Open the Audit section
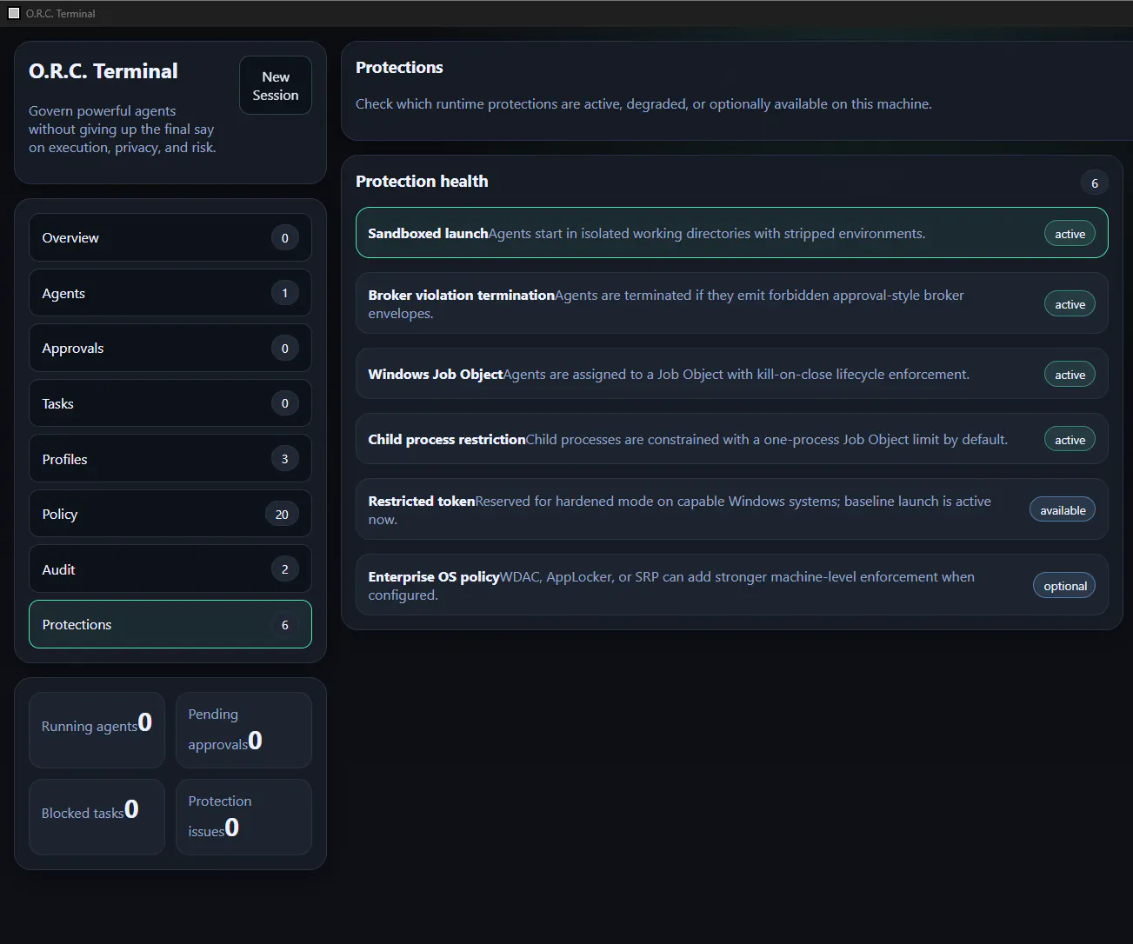This screenshot has width=1133, height=944. (x=170, y=569)
